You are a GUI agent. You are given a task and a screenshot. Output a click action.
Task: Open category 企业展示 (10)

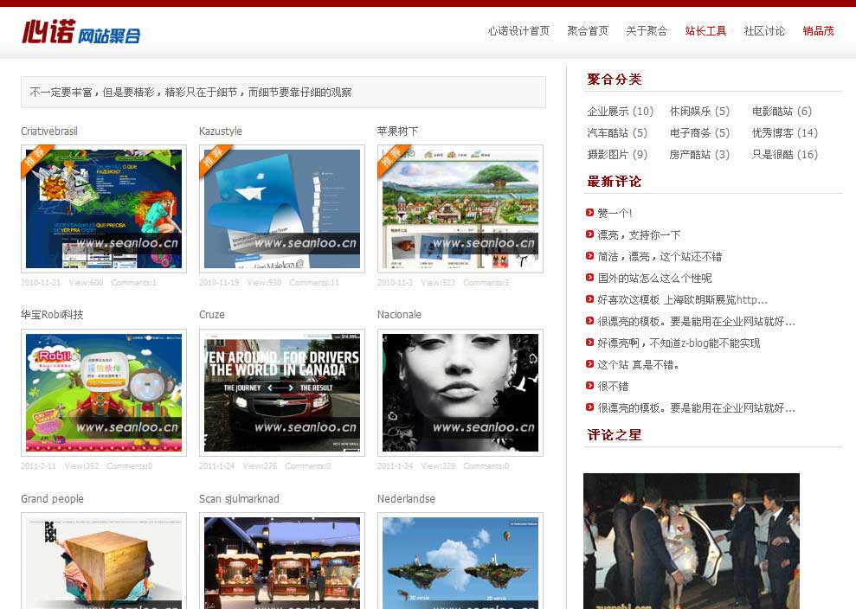[621, 112]
